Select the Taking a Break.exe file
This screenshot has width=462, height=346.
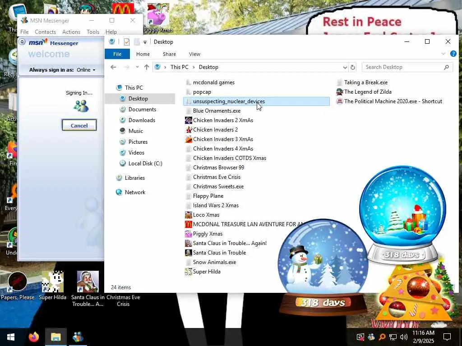coord(365,82)
